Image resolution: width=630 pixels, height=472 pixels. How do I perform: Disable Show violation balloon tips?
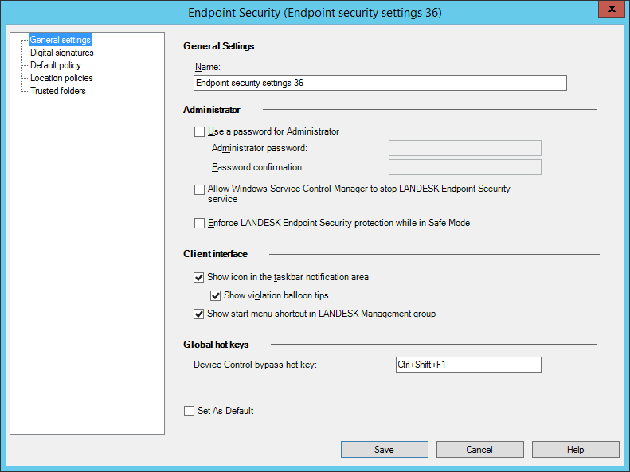coord(215,295)
